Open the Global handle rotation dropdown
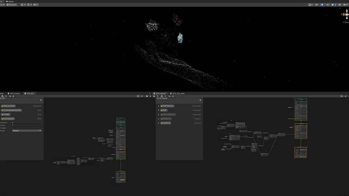 coord(11,5)
